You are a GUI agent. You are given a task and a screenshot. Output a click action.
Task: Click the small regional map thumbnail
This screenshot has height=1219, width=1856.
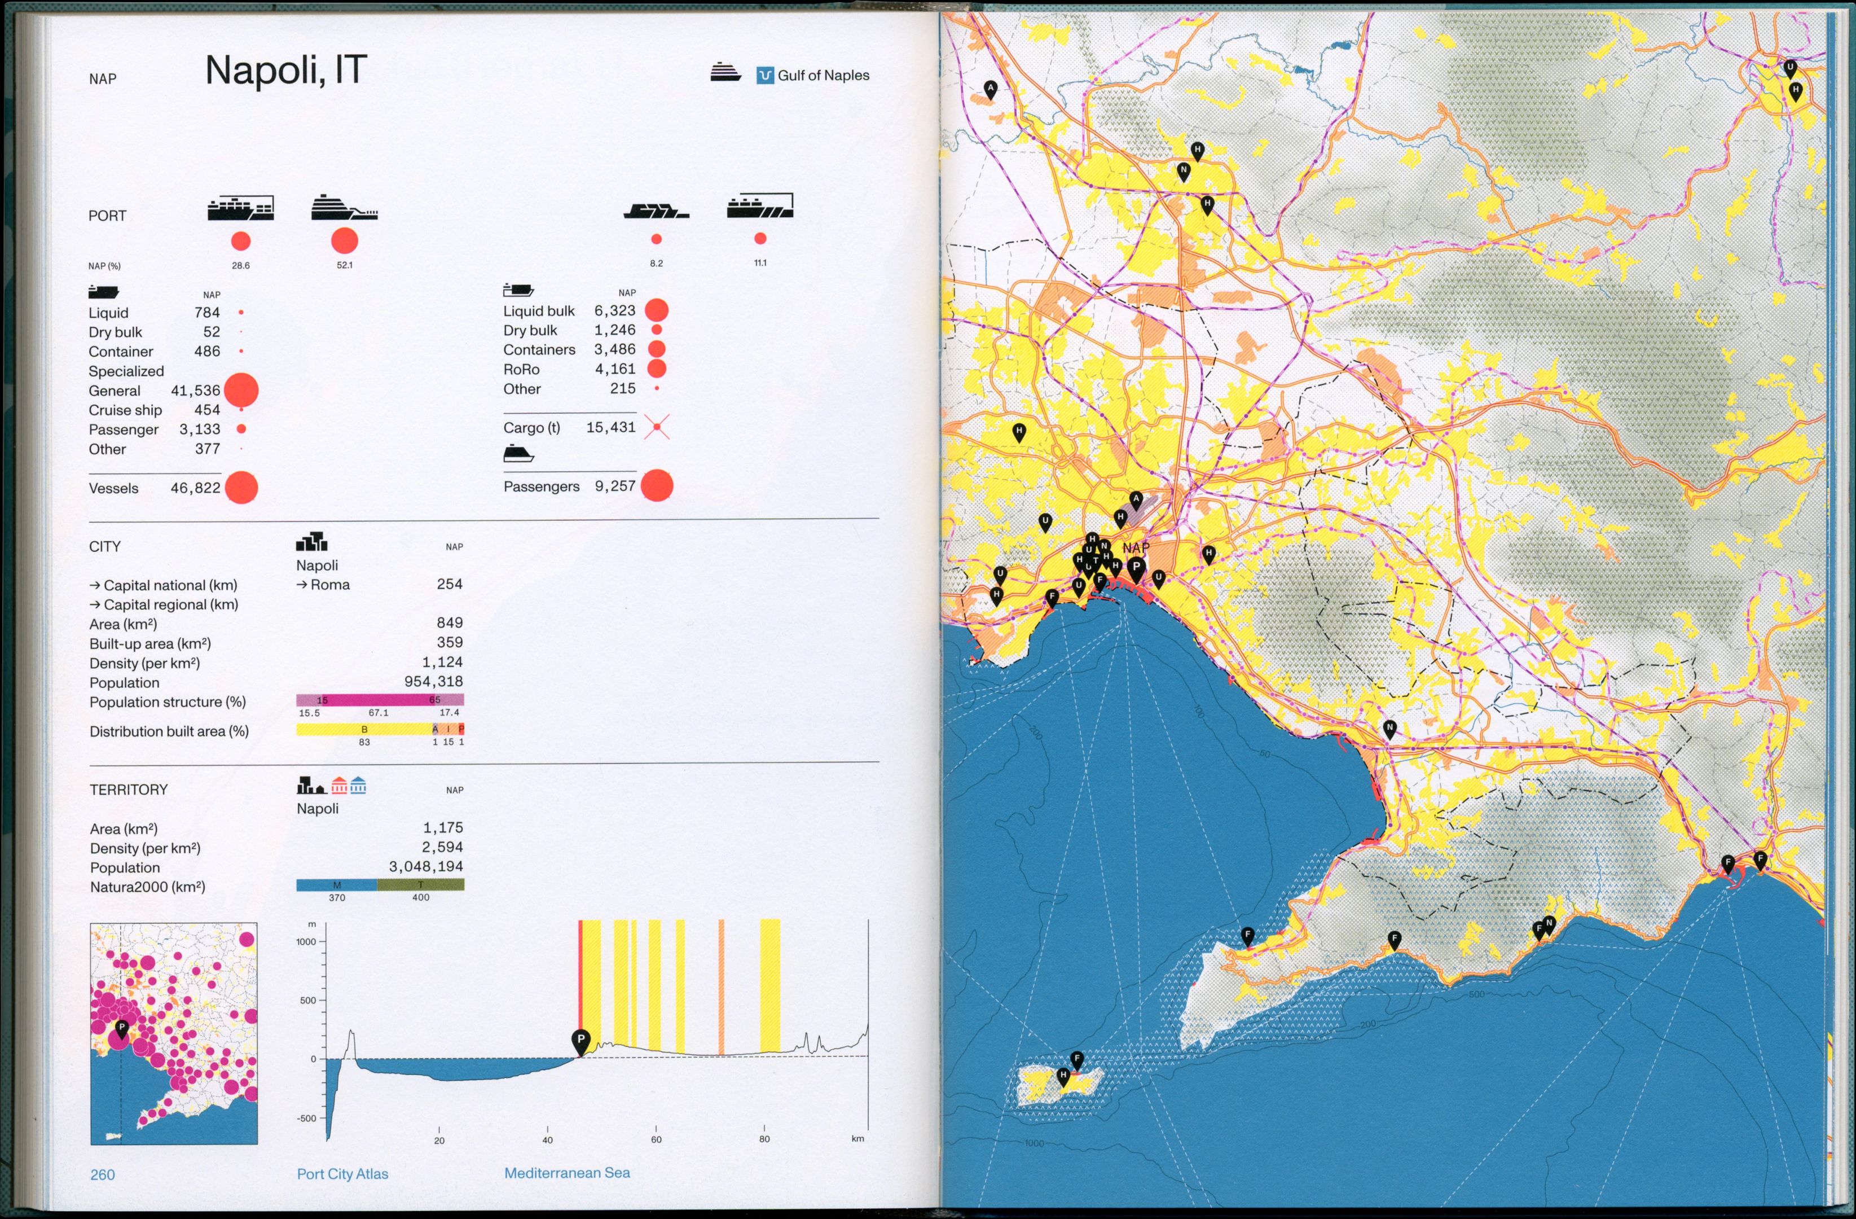pyautogui.click(x=174, y=1033)
